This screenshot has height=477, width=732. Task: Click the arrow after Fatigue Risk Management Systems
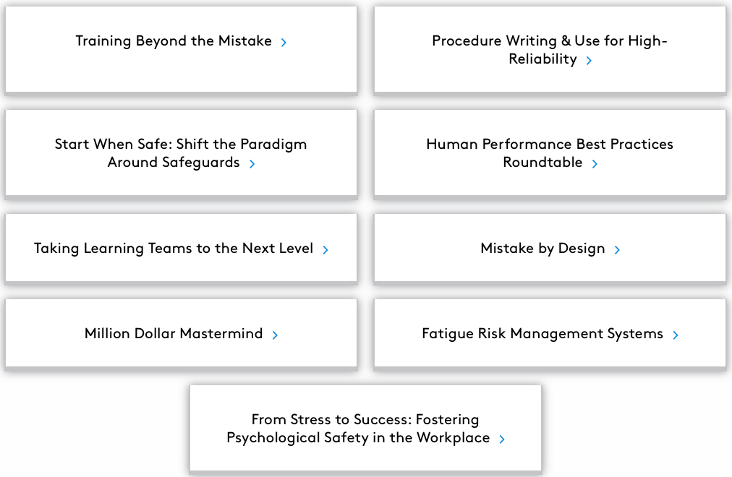676,335
